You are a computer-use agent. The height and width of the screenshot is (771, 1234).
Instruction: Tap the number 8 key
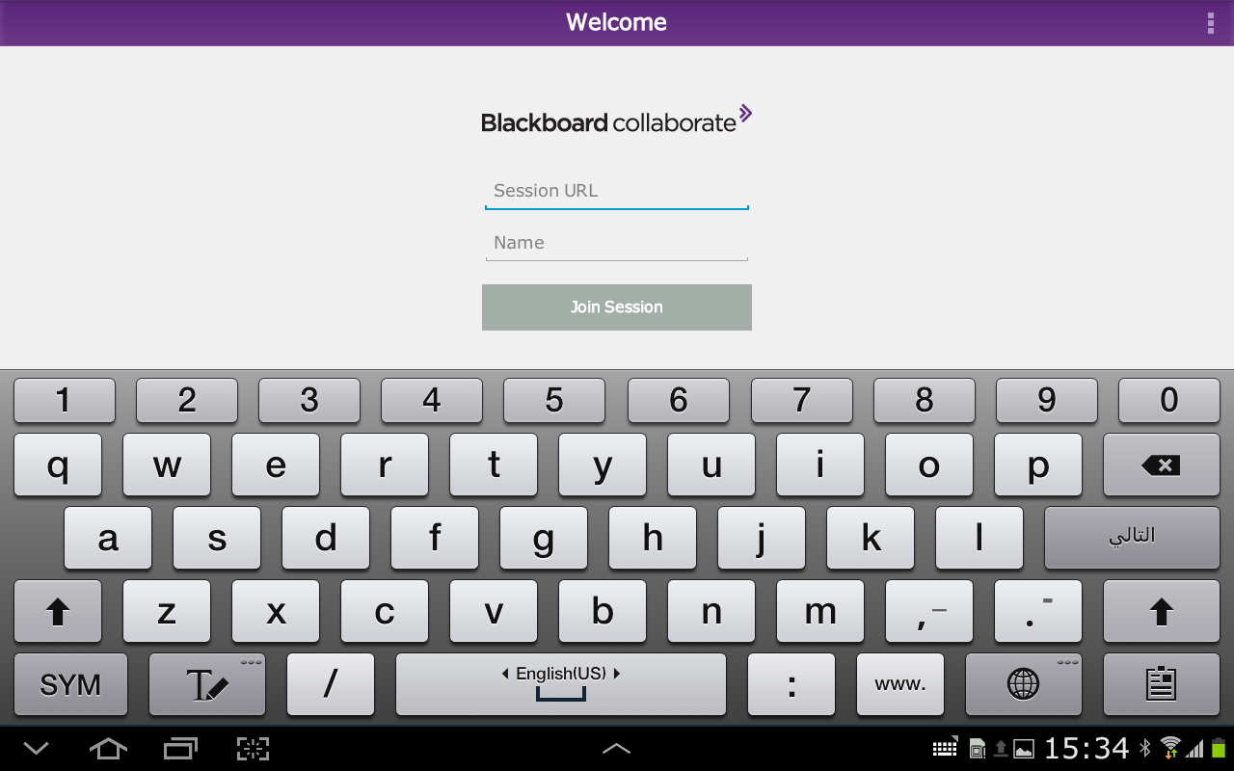(x=925, y=400)
